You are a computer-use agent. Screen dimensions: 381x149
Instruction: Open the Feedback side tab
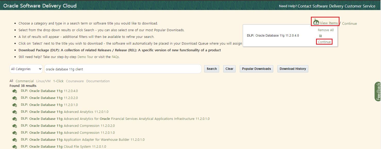[378, 91]
